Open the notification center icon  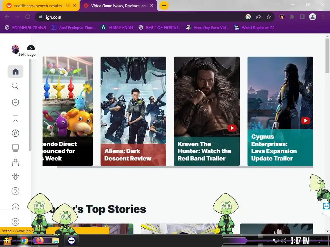319,240
